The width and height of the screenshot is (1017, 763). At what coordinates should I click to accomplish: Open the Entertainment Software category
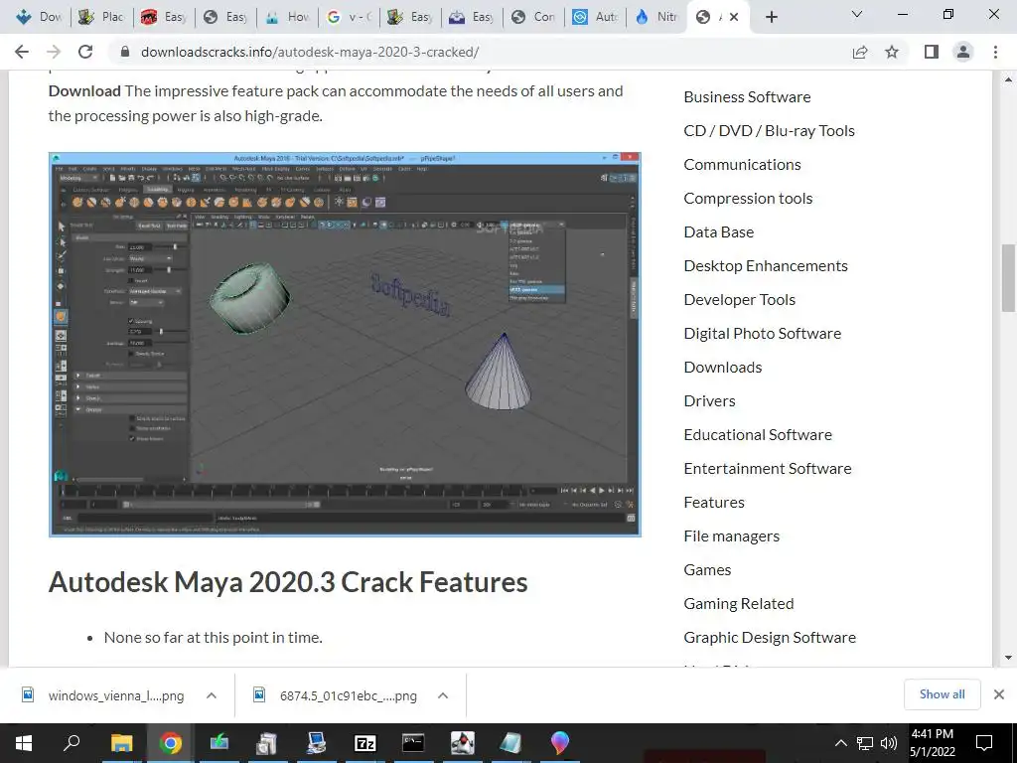coord(768,468)
